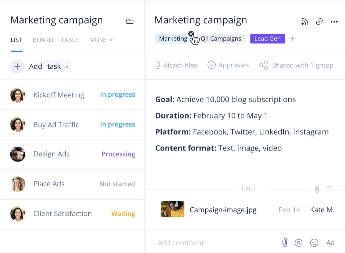Image resolution: width=345 pixels, height=253 pixels.
Task: Copy the permalink using the link icon
Action: click(319, 22)
